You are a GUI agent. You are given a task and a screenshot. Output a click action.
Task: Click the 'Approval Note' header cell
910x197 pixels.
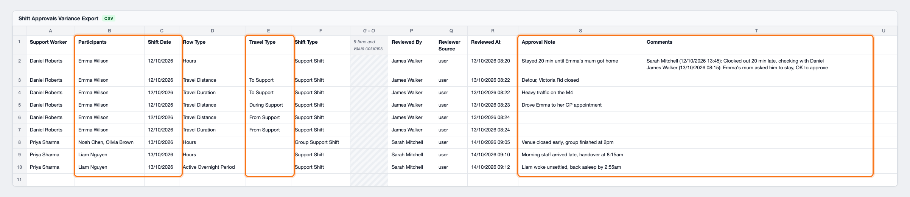(x=580, y=45)
